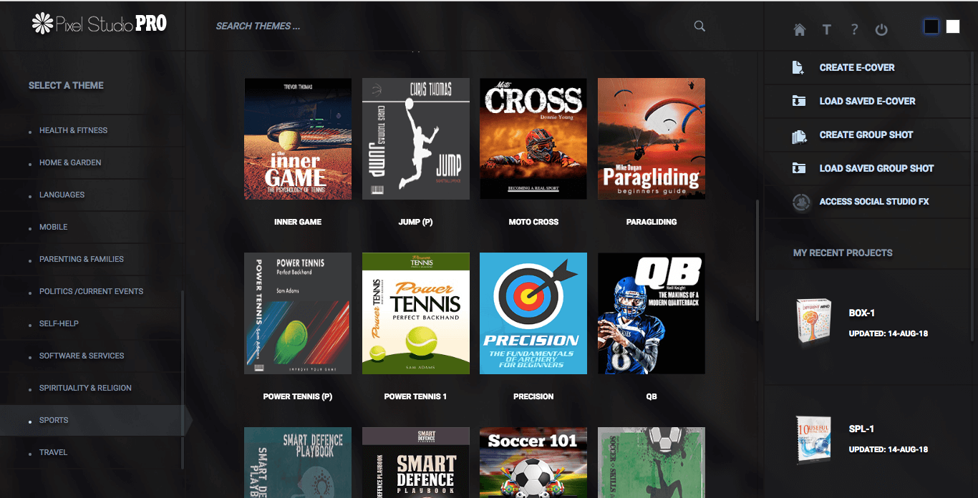Click the PRECISION title label
This screenshot has width=978, height=498.
[533, 396]
